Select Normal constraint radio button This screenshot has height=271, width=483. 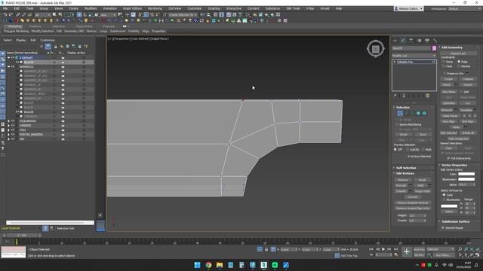coord(459,66)
